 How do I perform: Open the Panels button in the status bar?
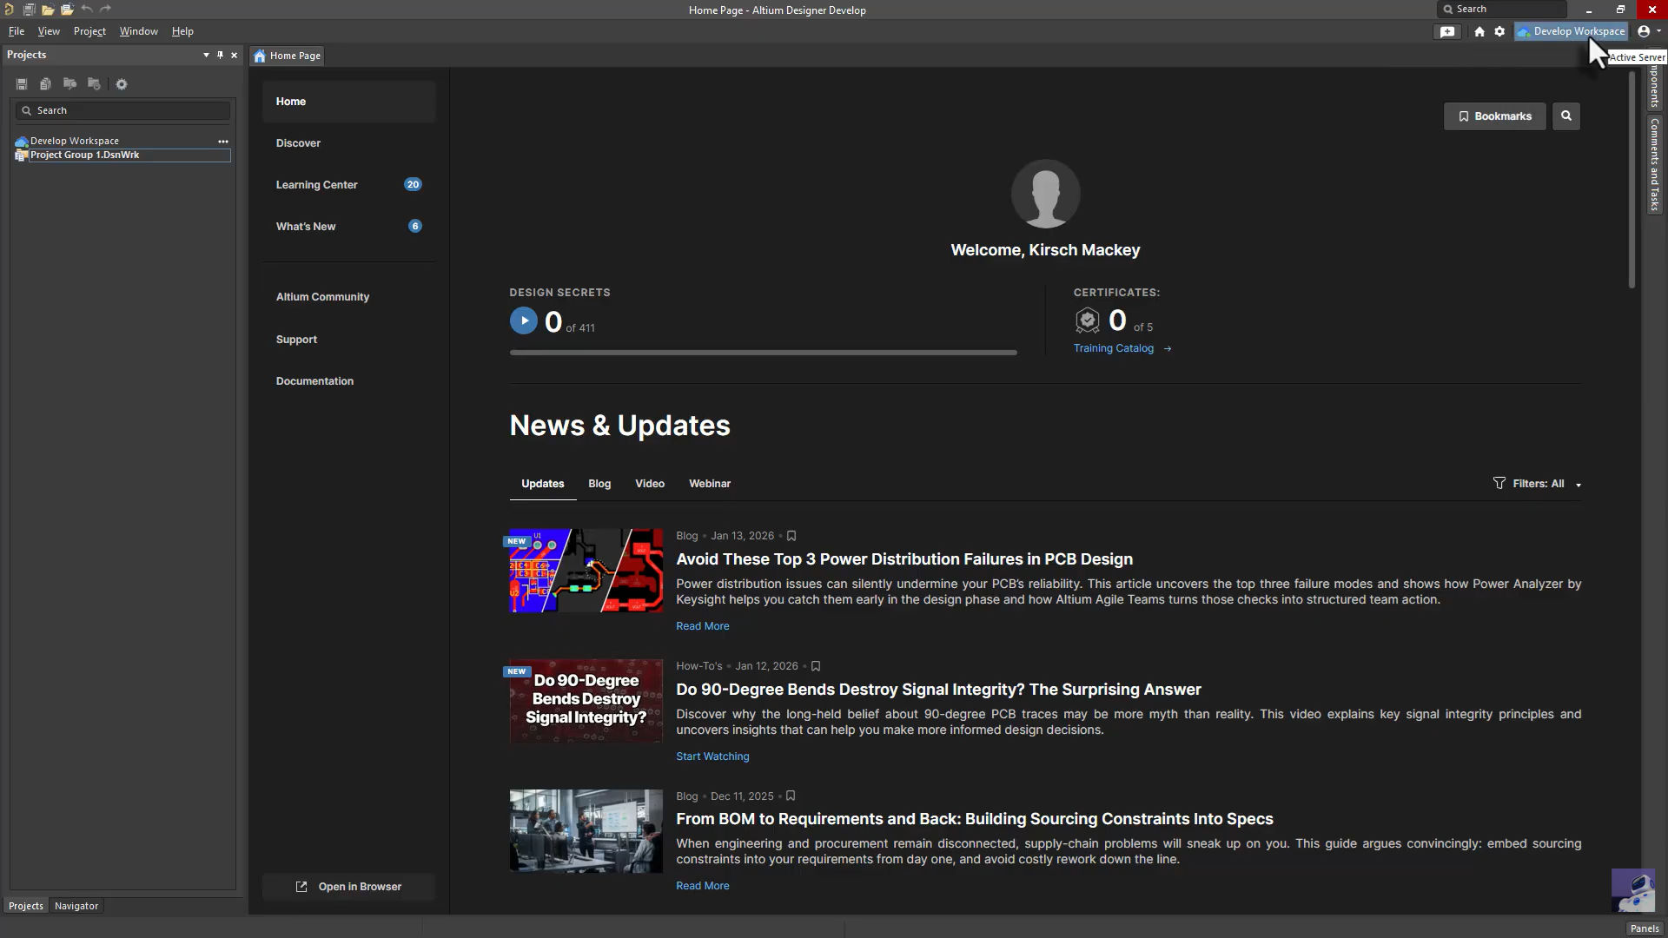click(1645, 928)
